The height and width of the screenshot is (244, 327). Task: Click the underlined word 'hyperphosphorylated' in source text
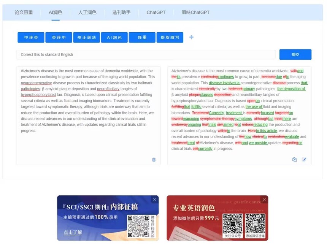coord(38,95)
